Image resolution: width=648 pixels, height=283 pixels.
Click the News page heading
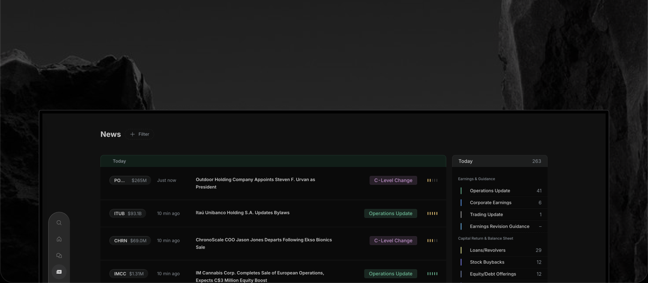point(111,134)
